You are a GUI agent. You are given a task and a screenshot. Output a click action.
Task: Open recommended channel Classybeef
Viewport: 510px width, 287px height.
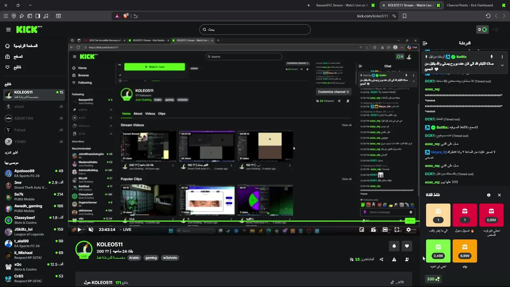34,220
